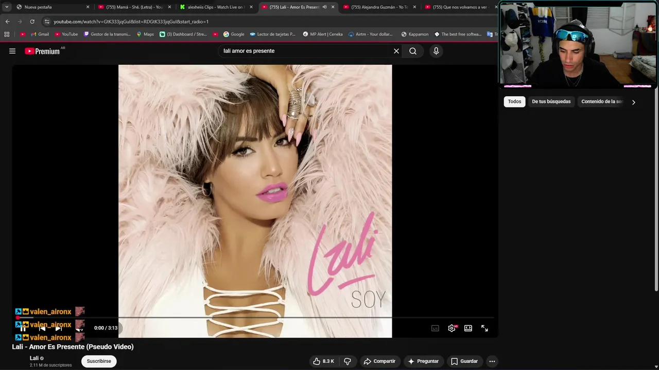
Task: Go to YouTube Premium home logo
Action: 42,51
